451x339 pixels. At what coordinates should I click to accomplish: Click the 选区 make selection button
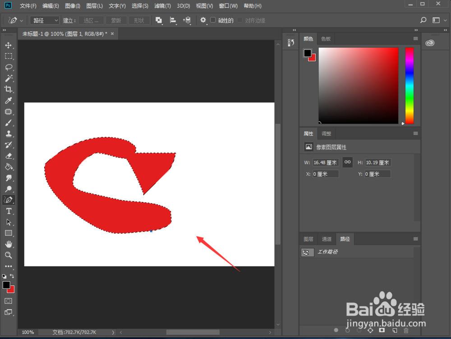(91, 20)
